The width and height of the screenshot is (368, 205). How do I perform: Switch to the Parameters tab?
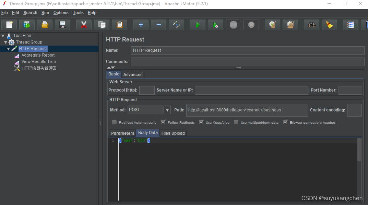coord(122,133)
